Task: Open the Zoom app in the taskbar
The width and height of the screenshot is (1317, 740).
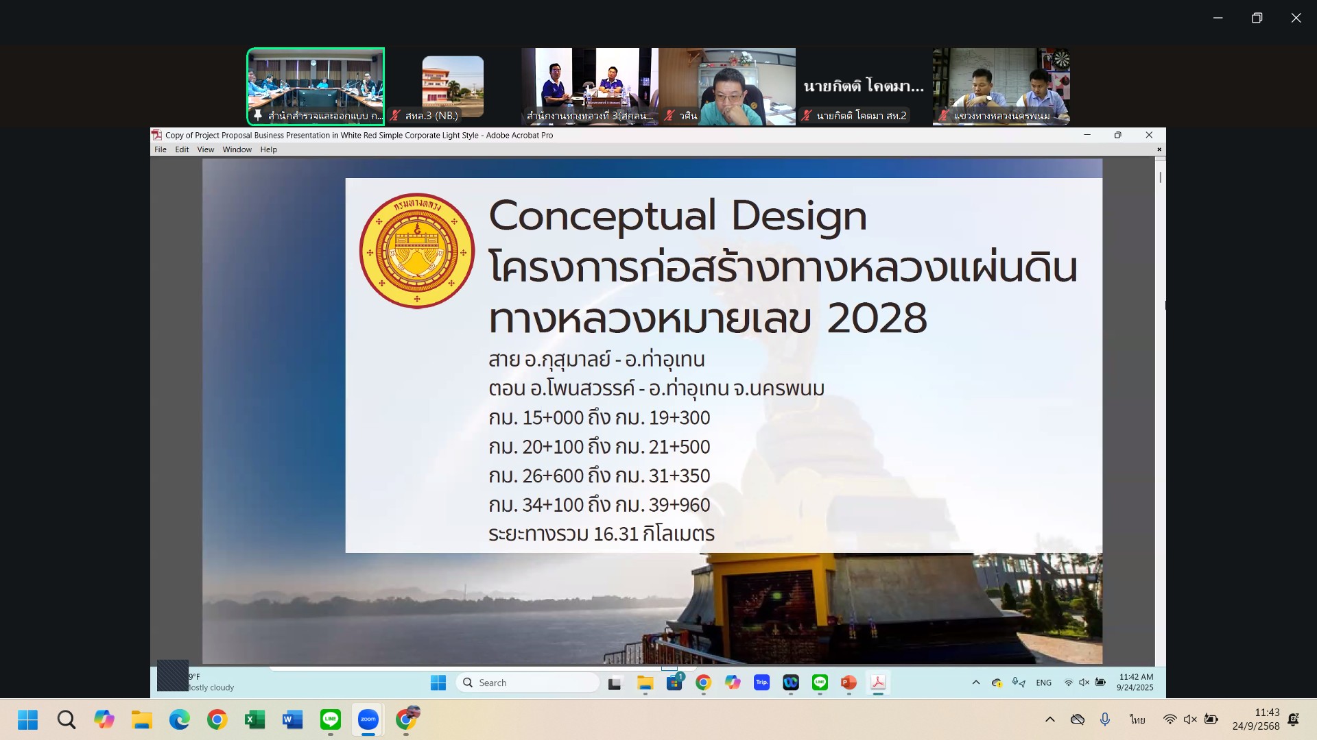Action: (368, 719)
